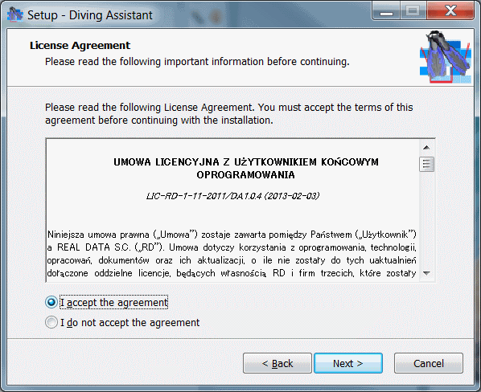Click the license scrollbar thumb
Viewport: 481px width, 392px height.
coord(426,165)
